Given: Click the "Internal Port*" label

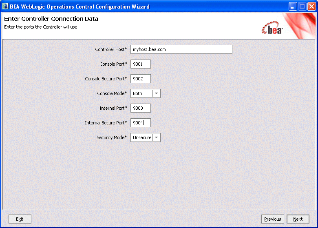Looking at the screenshot, I should click(113, 108).
